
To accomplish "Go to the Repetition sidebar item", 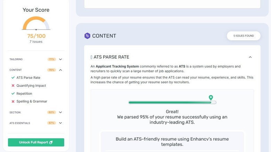I will click(24, 94).
